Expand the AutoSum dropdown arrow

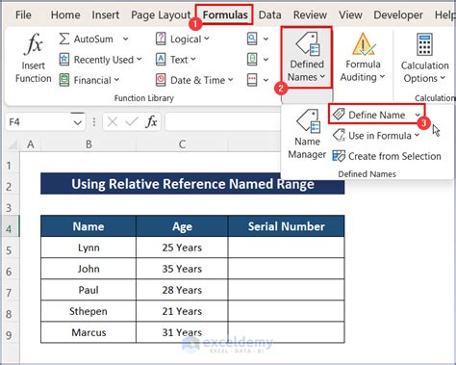pyautogui.click(x=126, y=39)
